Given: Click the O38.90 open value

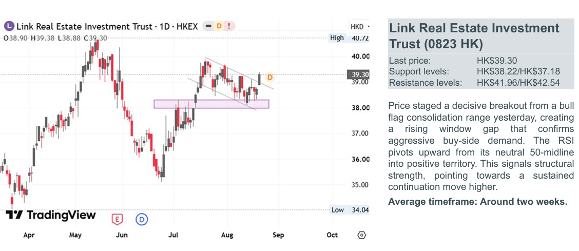Looking at the screenshot, I should [x=15, y=38].
